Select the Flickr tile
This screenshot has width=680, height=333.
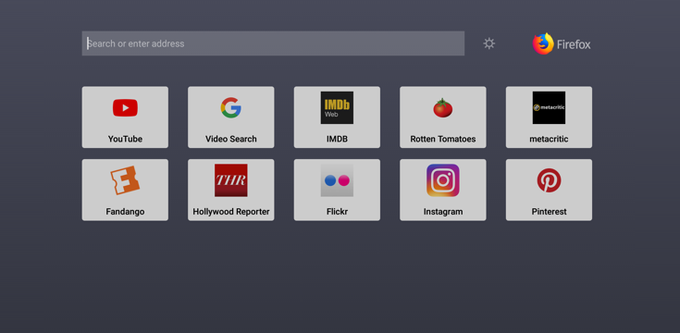pyautogui.click(x=337, y=190)
